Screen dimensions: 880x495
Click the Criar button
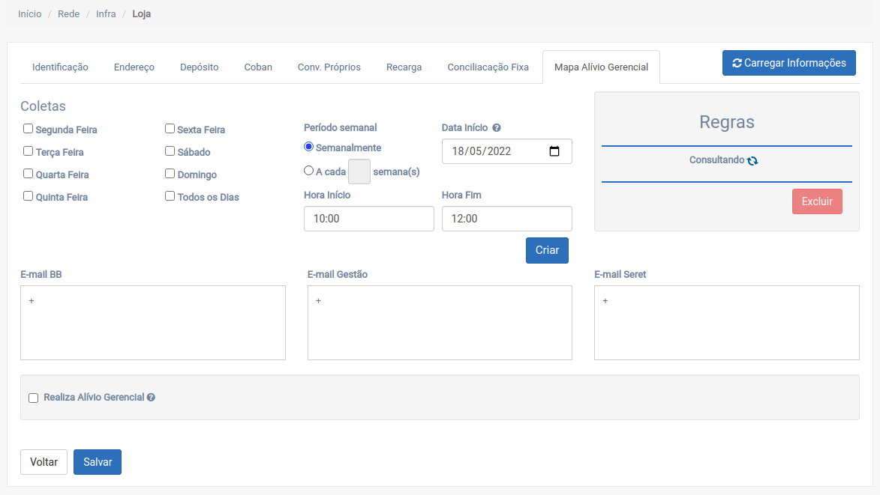pos(547,250)
